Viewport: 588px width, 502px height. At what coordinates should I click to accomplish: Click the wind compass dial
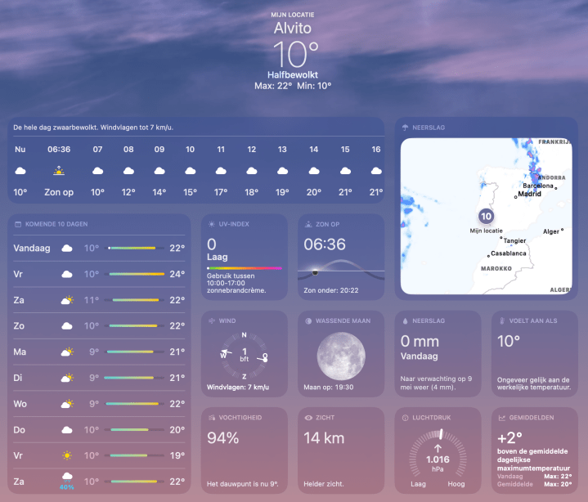244,355
